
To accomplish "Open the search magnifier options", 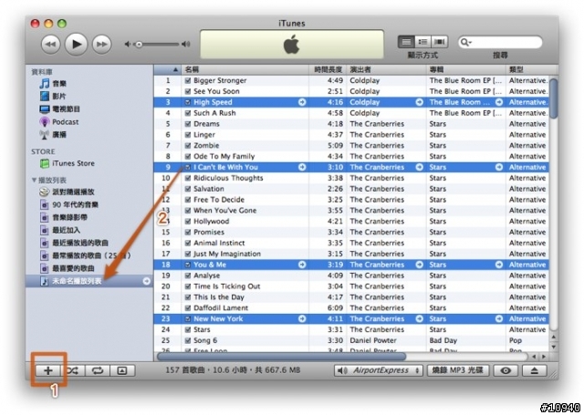I will [x=465, y=42].
